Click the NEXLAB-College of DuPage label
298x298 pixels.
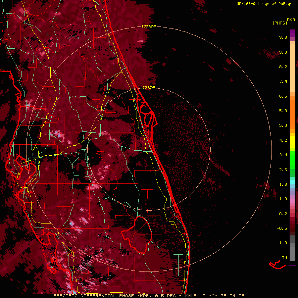(264, 4)
